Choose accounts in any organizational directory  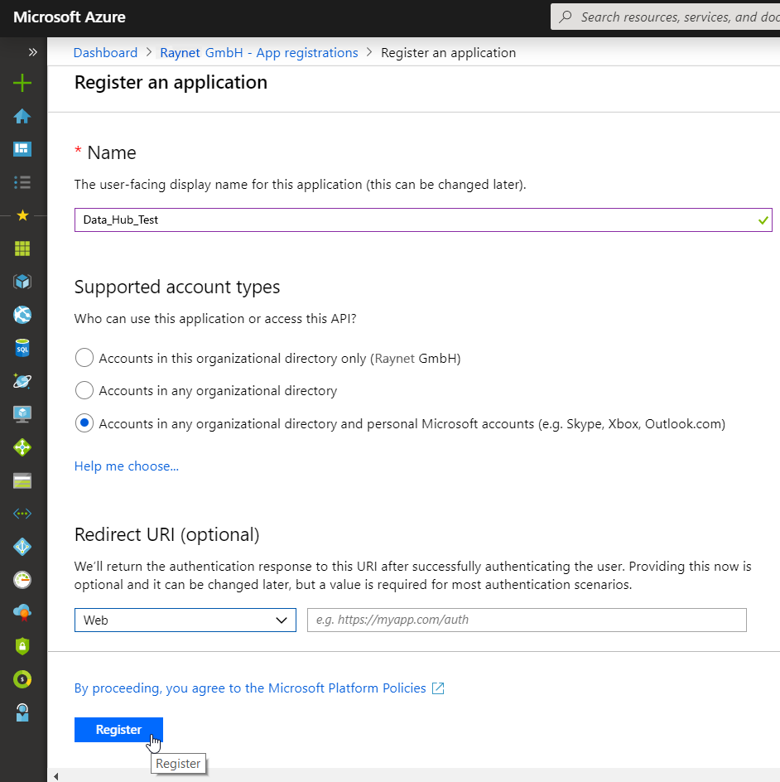[x=84, y=390]
